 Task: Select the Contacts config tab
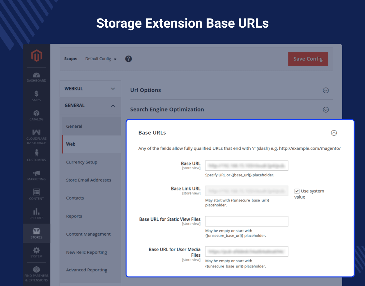tap(92, 198)
